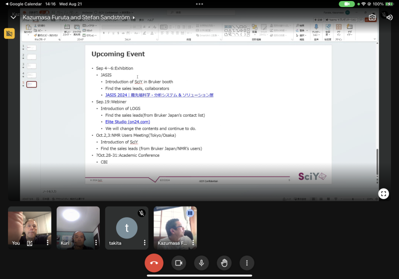Toggle Bold in the PowerPoint font group
The image size is (399, 279).
click(104, 33)
